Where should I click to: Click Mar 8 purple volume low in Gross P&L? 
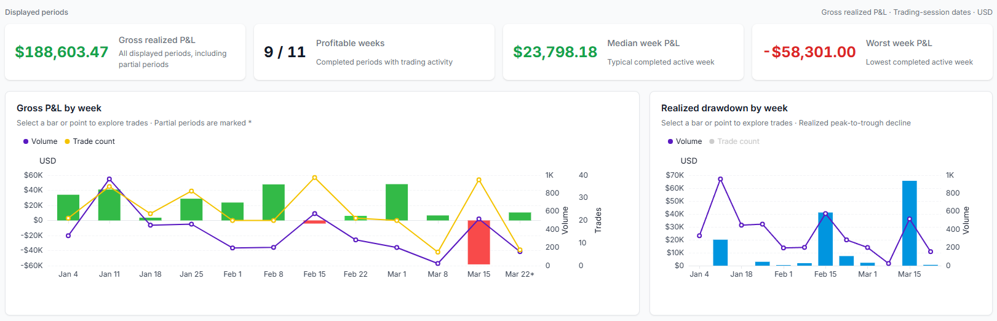[x=438, y=263]
